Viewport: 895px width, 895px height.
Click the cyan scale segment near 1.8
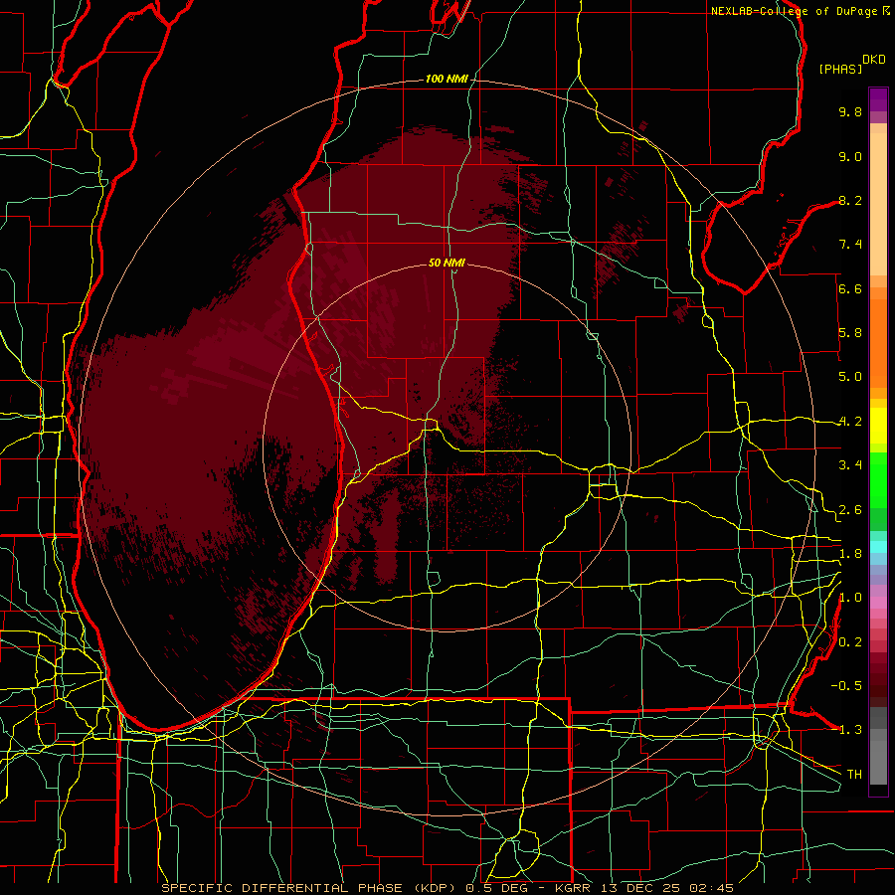click(878, 547)
